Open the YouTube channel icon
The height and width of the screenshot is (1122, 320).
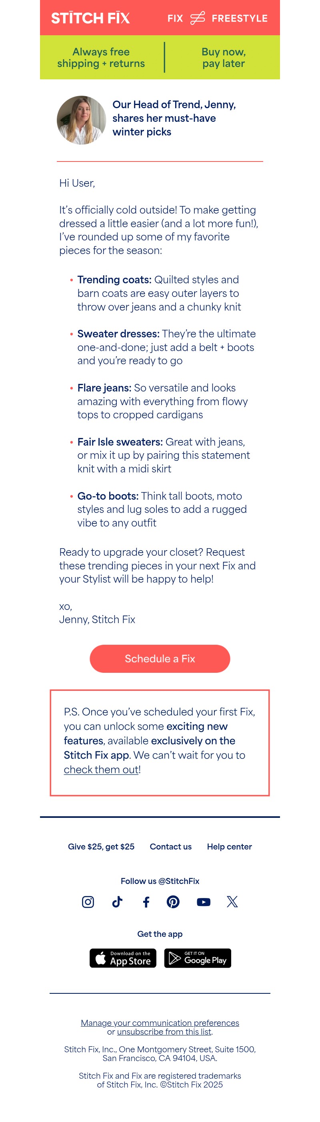[203, 902]
